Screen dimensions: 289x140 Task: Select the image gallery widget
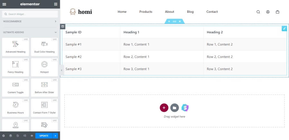pos(44,125)
